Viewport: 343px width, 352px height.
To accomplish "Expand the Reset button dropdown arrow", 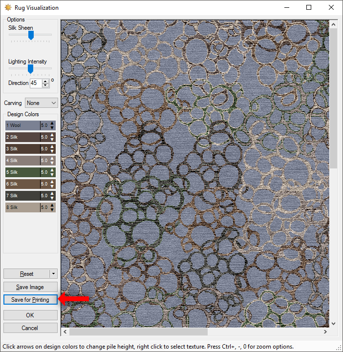I will [54, 274].
